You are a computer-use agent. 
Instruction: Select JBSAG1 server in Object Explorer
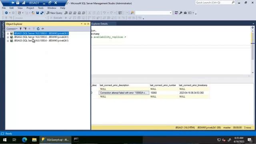41,33
